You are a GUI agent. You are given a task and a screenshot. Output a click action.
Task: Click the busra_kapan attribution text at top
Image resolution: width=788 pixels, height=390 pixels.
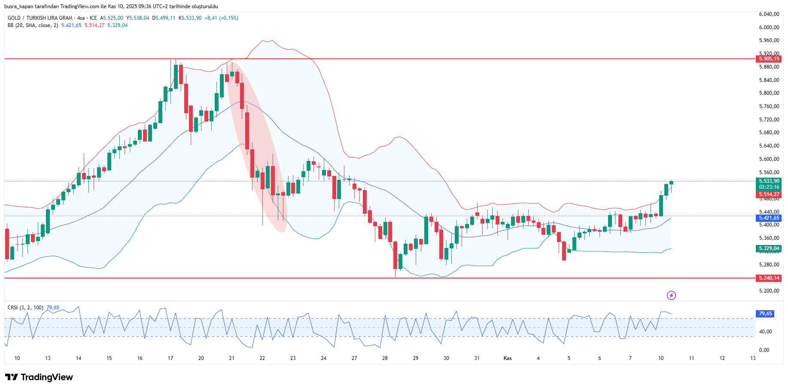(111, 6)
